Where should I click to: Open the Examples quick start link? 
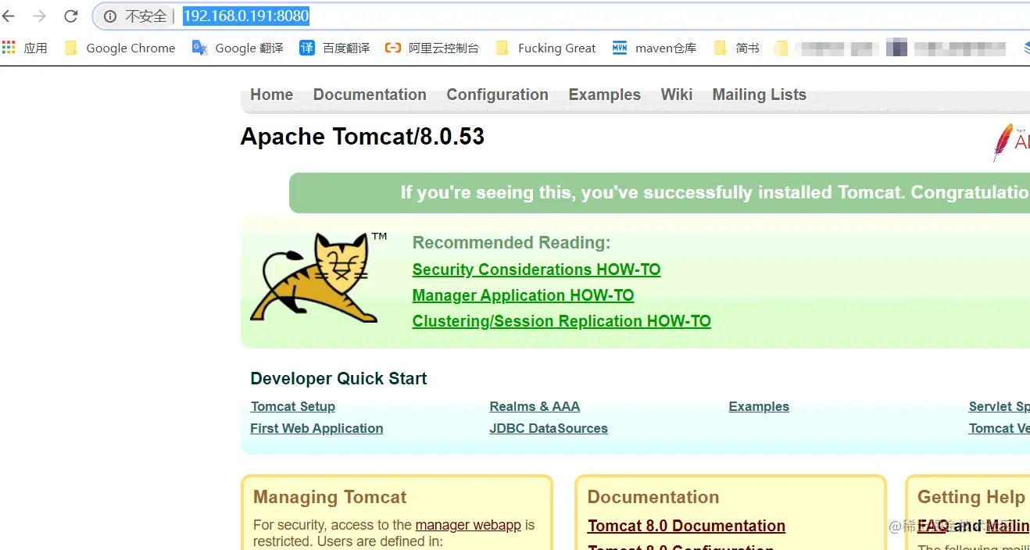pyautogui.click(x=759, y=406)
